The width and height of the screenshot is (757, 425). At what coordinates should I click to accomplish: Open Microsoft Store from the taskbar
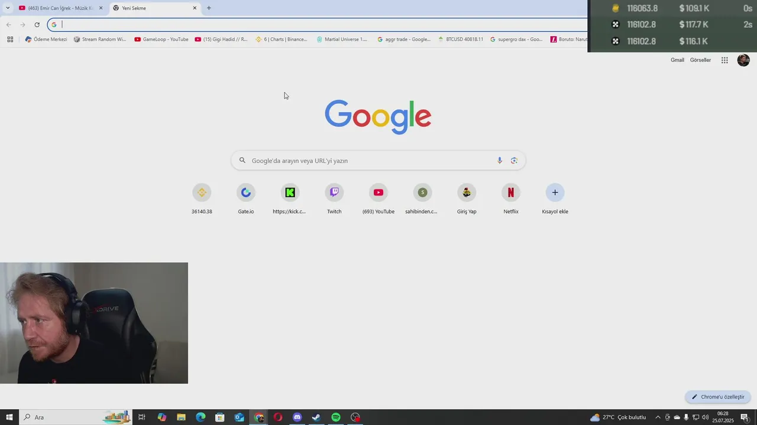pyautogui.click(x=220, y=417)
